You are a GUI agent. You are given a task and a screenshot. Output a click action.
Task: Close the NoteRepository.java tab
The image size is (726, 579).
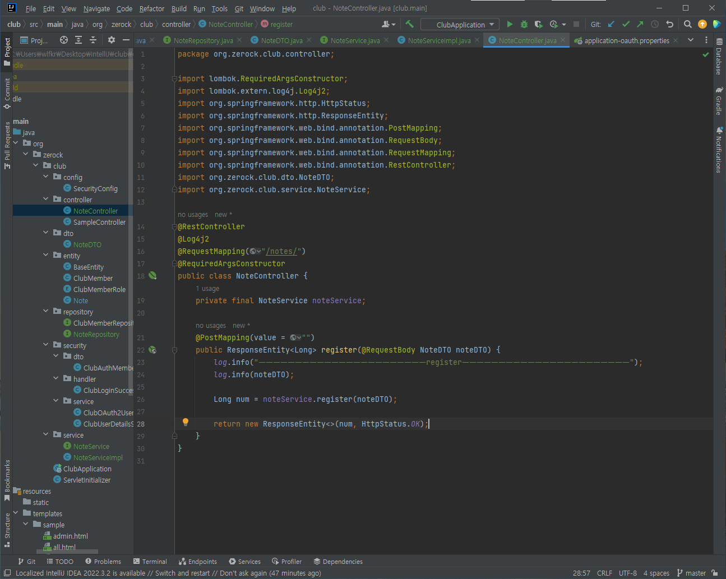[239, 40]
